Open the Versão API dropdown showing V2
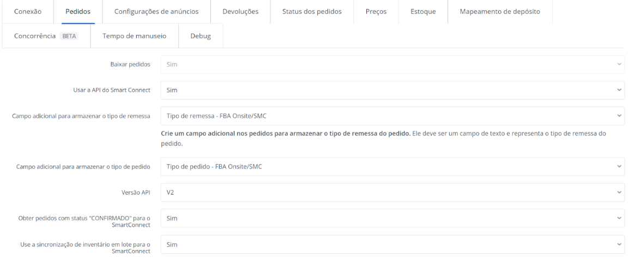This screenshot has height=261, width=629. click(x=391, y=192)
